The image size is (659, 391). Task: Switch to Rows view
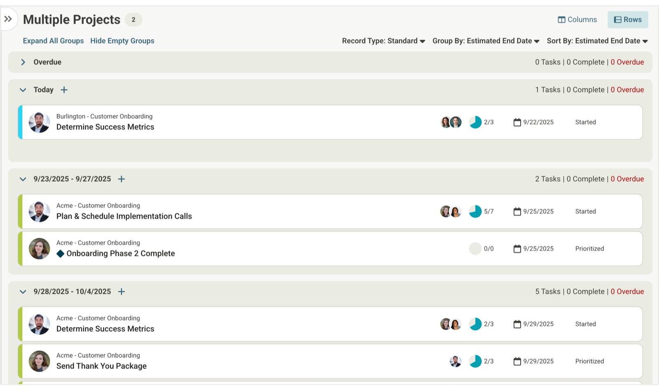628,19
